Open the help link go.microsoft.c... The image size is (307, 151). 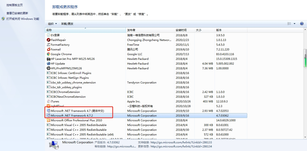[x=122, y=146]
